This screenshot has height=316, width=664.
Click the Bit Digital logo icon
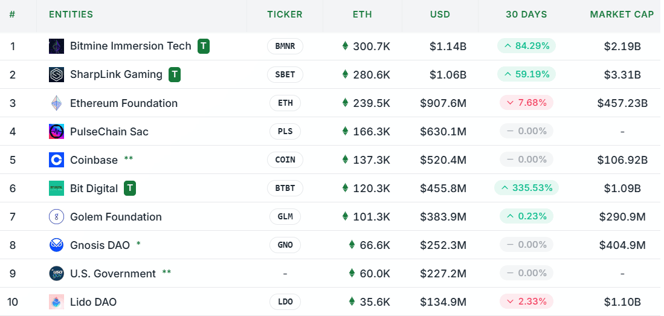click(x=56, y=189)
